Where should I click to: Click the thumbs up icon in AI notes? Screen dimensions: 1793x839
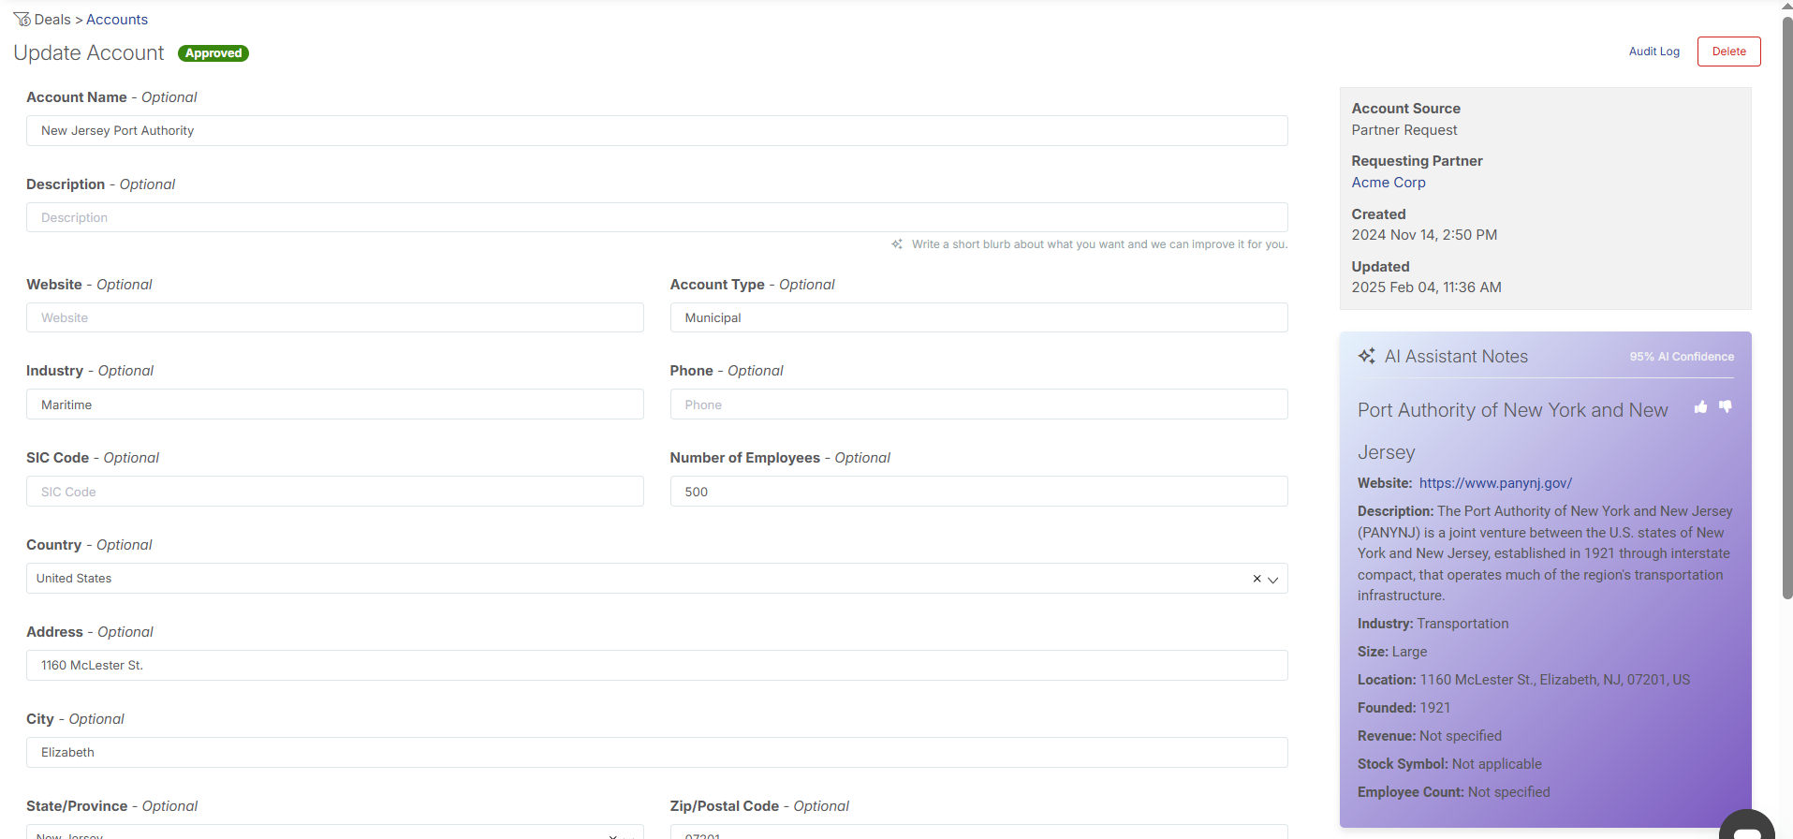pos(1700,406)
